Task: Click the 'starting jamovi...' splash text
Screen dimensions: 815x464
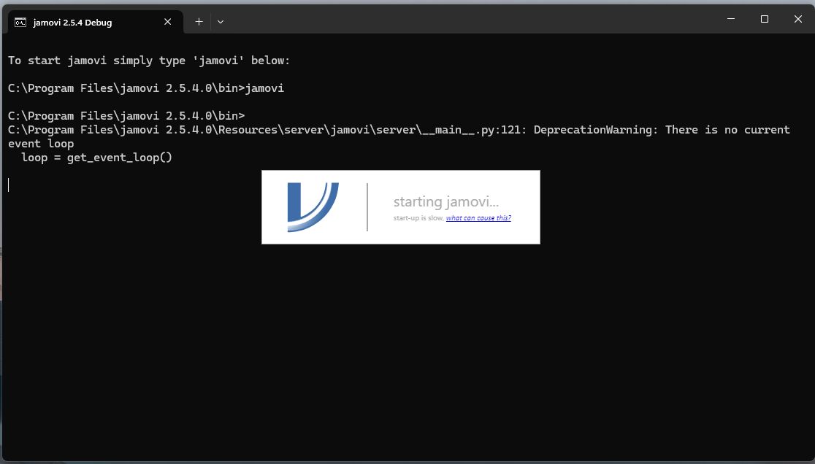Action: [x=446, y=201]
